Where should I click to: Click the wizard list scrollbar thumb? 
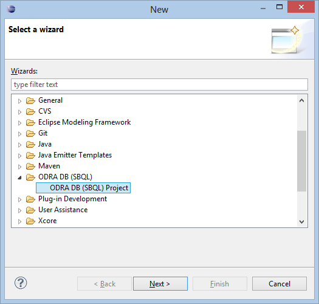pos(301,161)
